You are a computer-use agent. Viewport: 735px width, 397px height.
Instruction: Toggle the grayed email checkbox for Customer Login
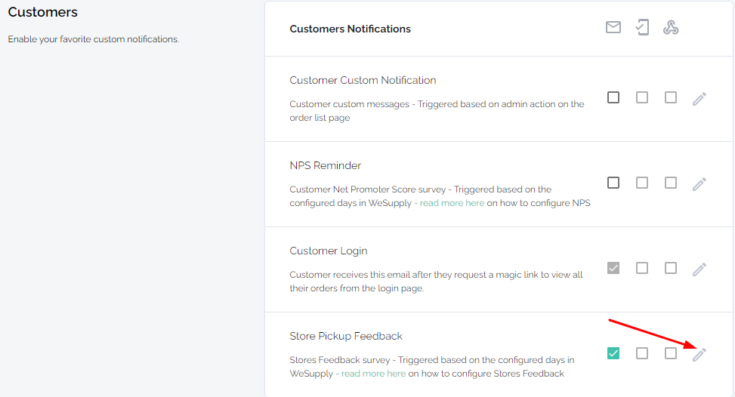613,268
